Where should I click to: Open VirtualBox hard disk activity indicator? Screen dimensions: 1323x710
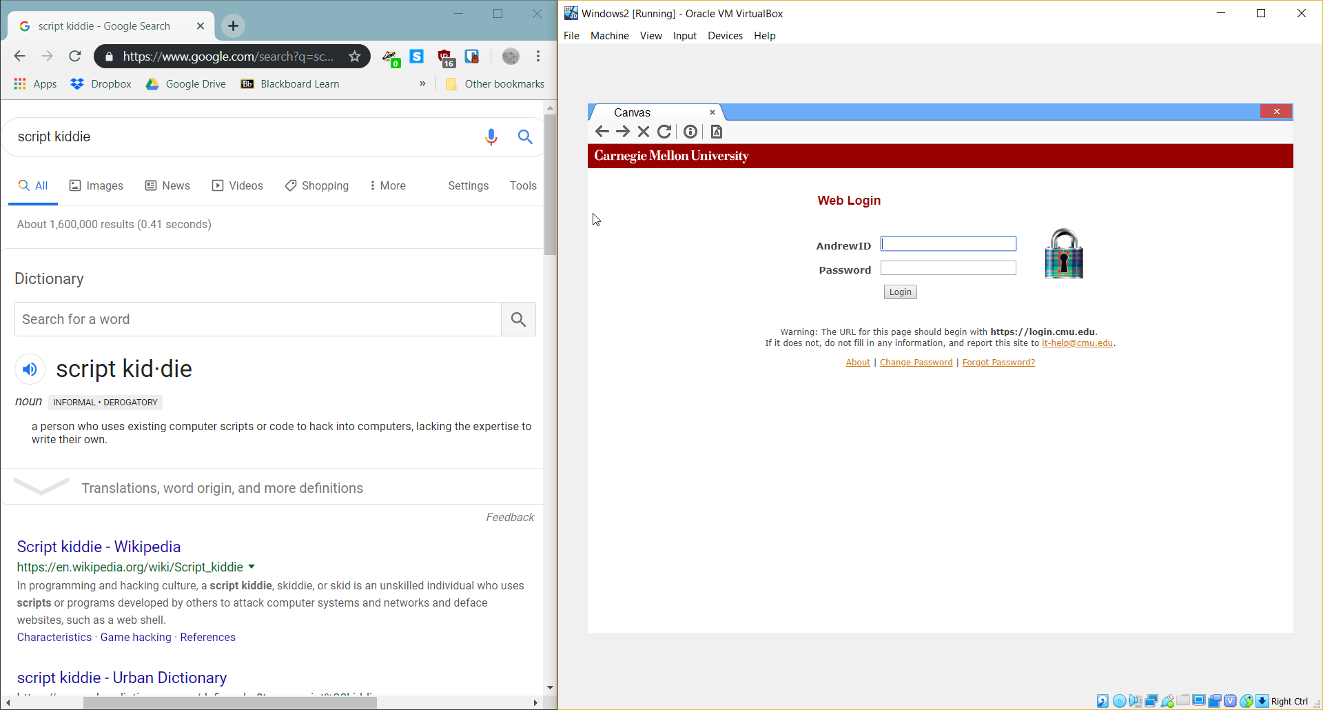(1102, 701)
